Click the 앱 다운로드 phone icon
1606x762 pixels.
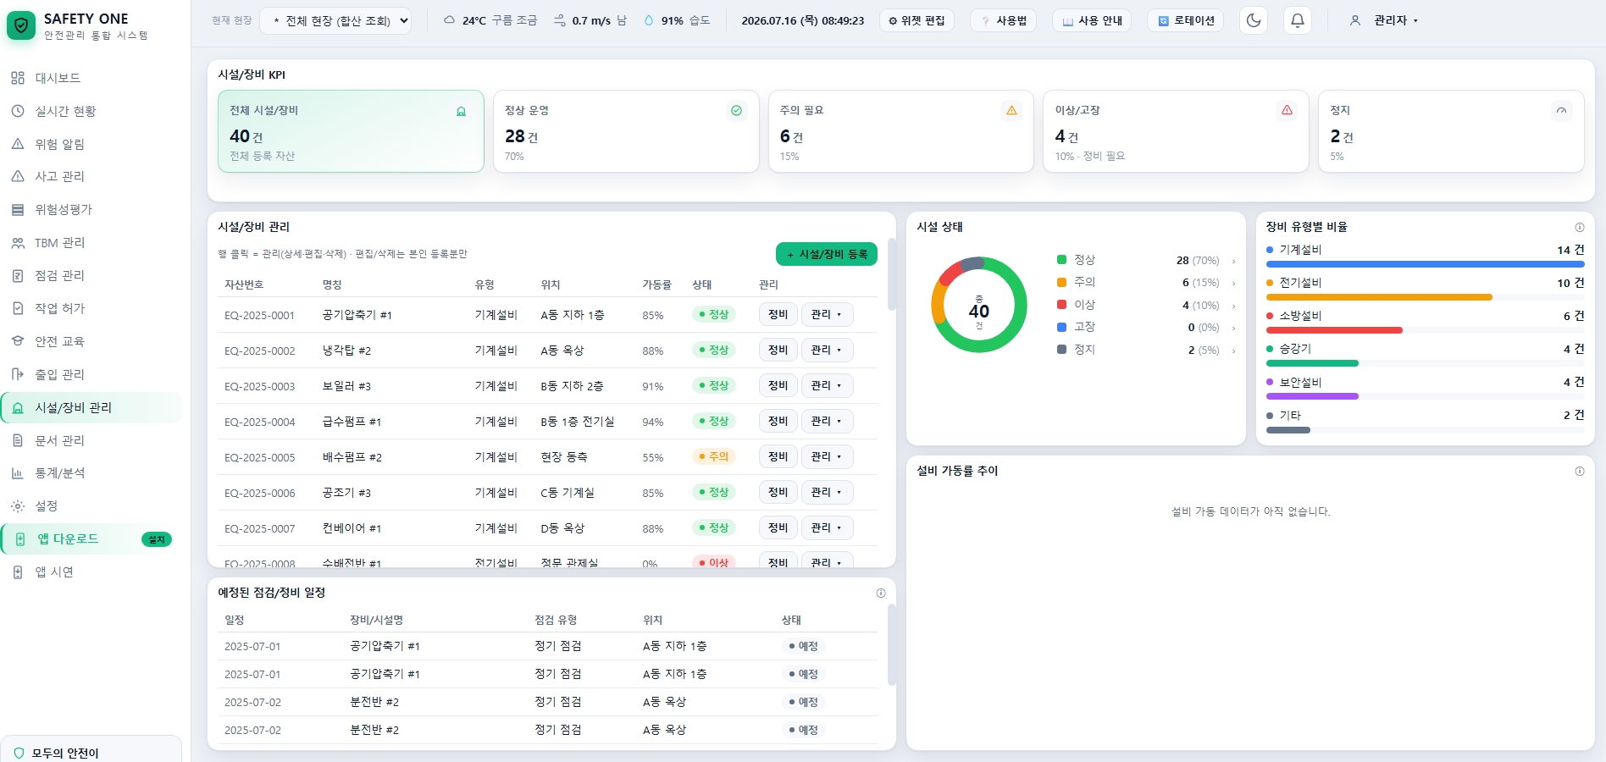click(20, 538)
